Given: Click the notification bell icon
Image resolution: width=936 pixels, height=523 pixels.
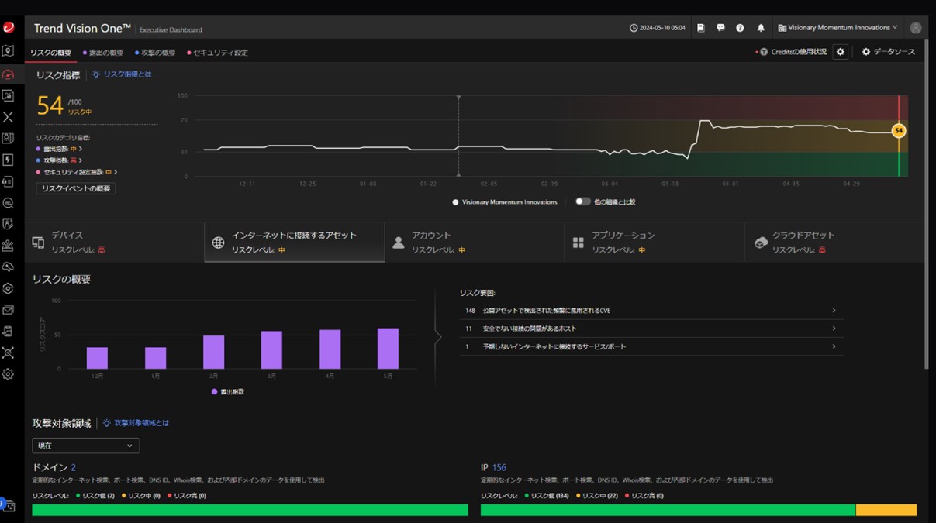Looking at the screenshot, I should tap(761, 28).
